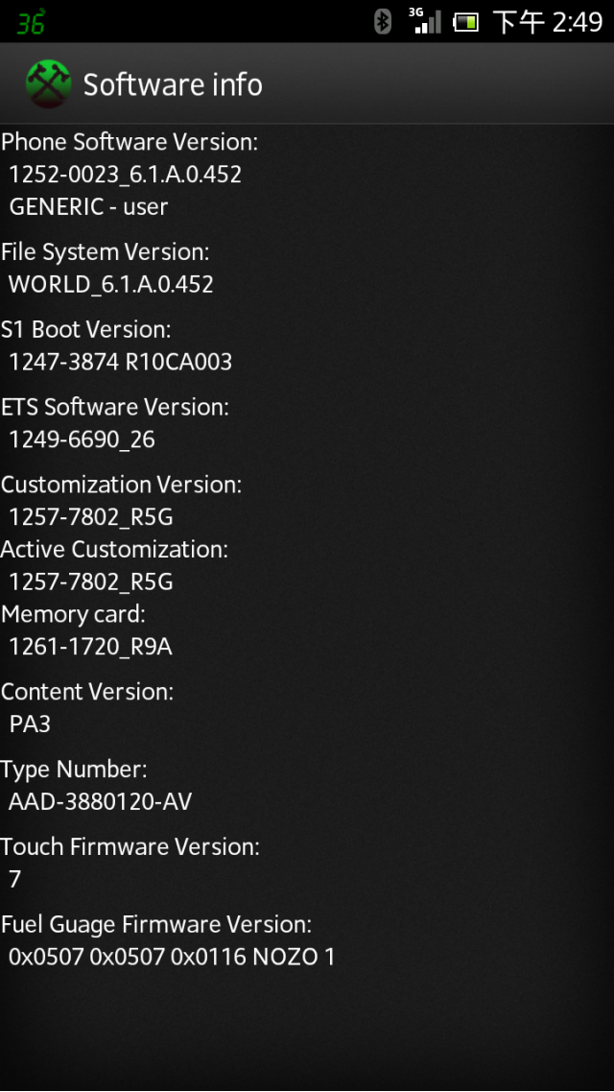Tap S1 Boot Version value 1247-3874 R10CA003

coord(121,362)
